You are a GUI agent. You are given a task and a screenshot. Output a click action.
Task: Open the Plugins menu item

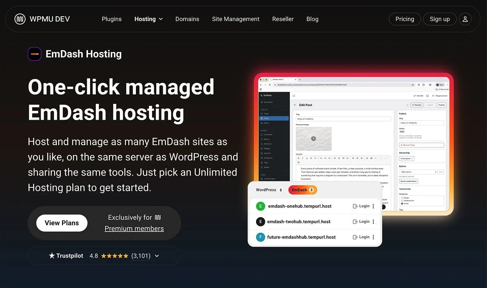pos(112,19)
